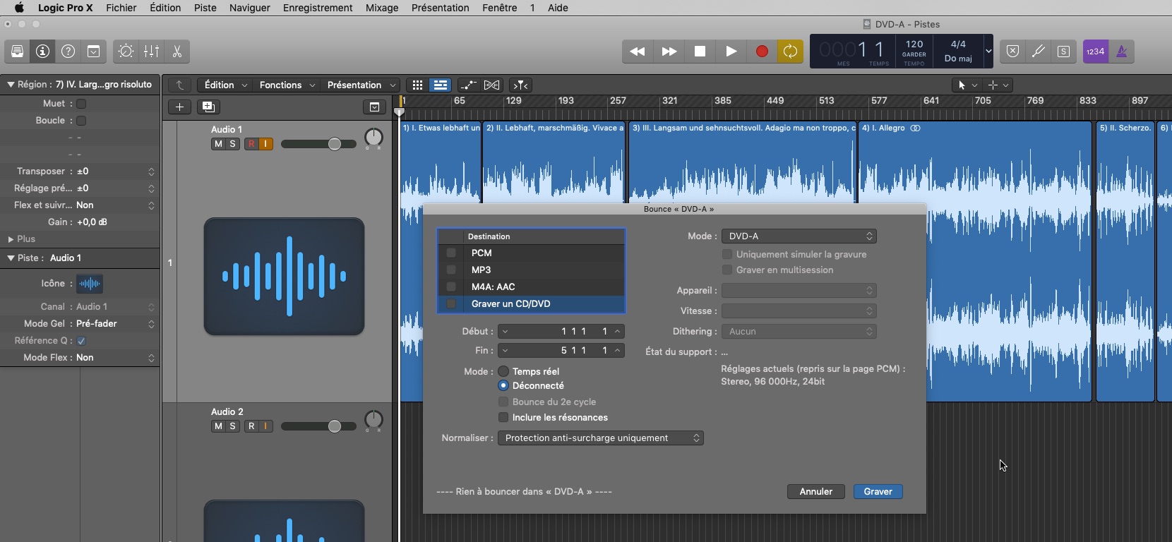Check the PCM destination checkbox
Viewport: 1172px width, 542px height.
pos(451,253)
